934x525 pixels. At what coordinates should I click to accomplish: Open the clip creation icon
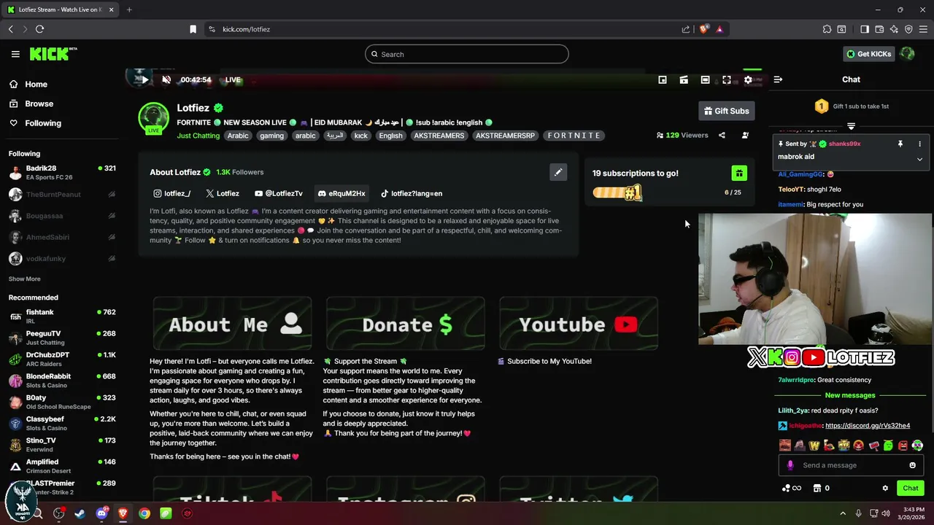point(684,79)
